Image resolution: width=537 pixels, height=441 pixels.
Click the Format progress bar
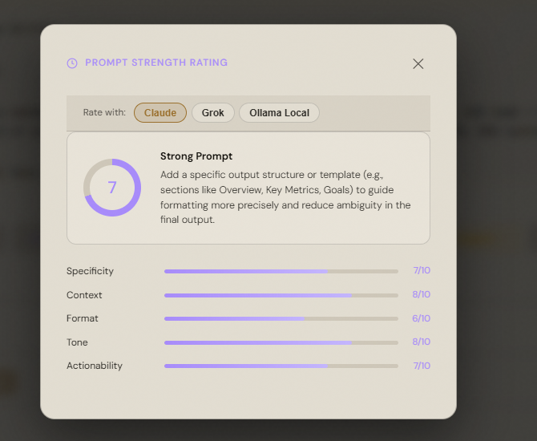tap(281, 318)
